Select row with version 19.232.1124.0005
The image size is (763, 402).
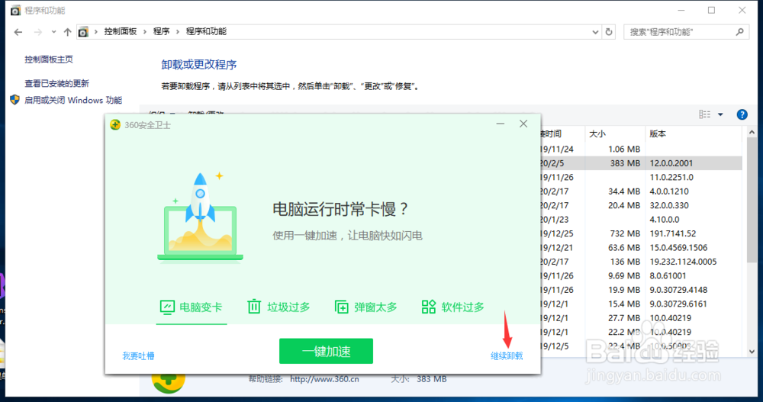point(641,262)
